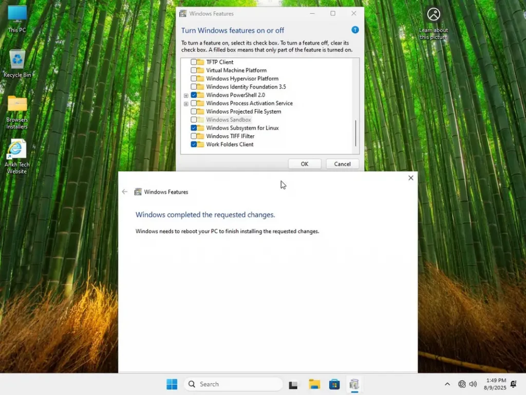The image size is (526, 395).
Task: Click the volume speaker icon in tray
Action: click(473, 384)
